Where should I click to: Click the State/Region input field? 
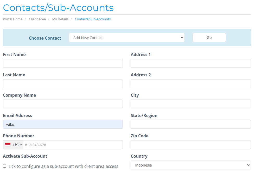point(190,124)
